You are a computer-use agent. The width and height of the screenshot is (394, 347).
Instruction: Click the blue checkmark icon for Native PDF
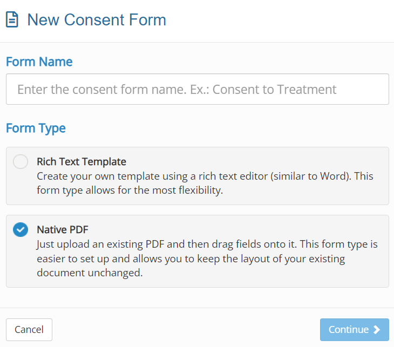tap(21, 230)
